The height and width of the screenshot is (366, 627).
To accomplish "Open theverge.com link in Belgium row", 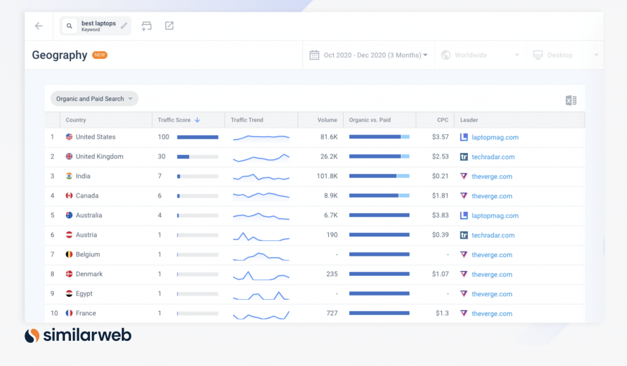I will [492, 255].
